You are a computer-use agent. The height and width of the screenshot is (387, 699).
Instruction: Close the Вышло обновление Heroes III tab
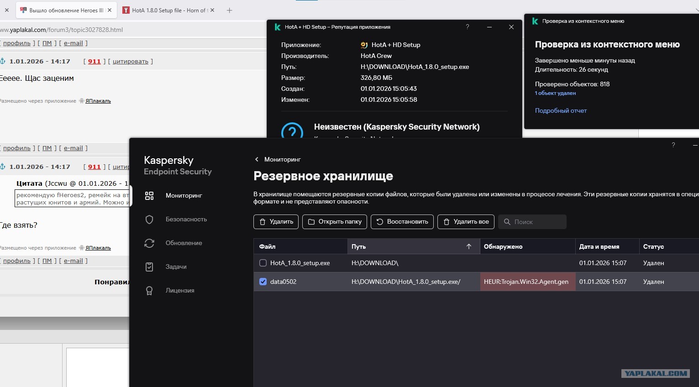(110, 10)
